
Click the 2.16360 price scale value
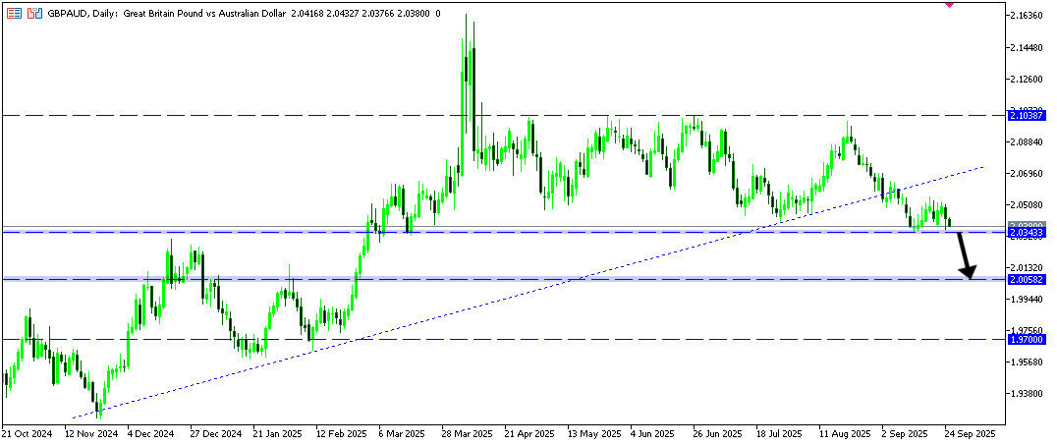click(1026, 16)
